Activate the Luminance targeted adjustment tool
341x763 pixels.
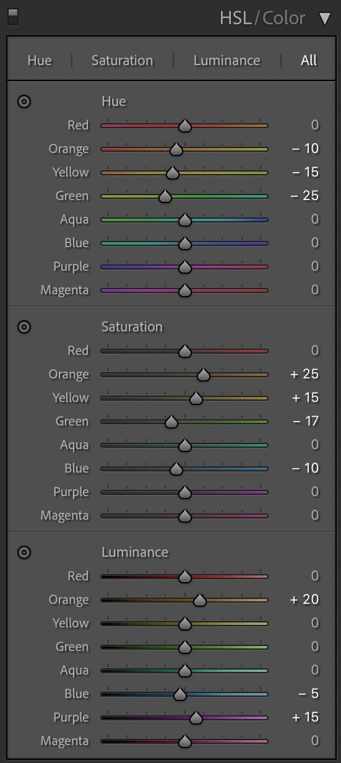click(24, 552)
